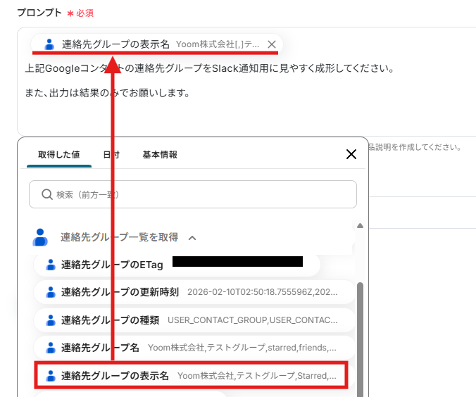This screenshot has width=476, height=397.
Task: Click the 連絡先グループ一覧を取得 person icon
Action: (x=40, y=237)
